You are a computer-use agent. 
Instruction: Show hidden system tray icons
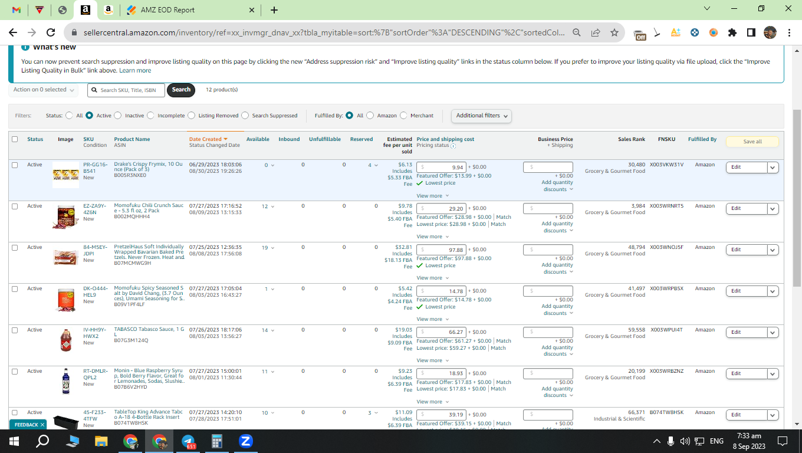(657, 441)
